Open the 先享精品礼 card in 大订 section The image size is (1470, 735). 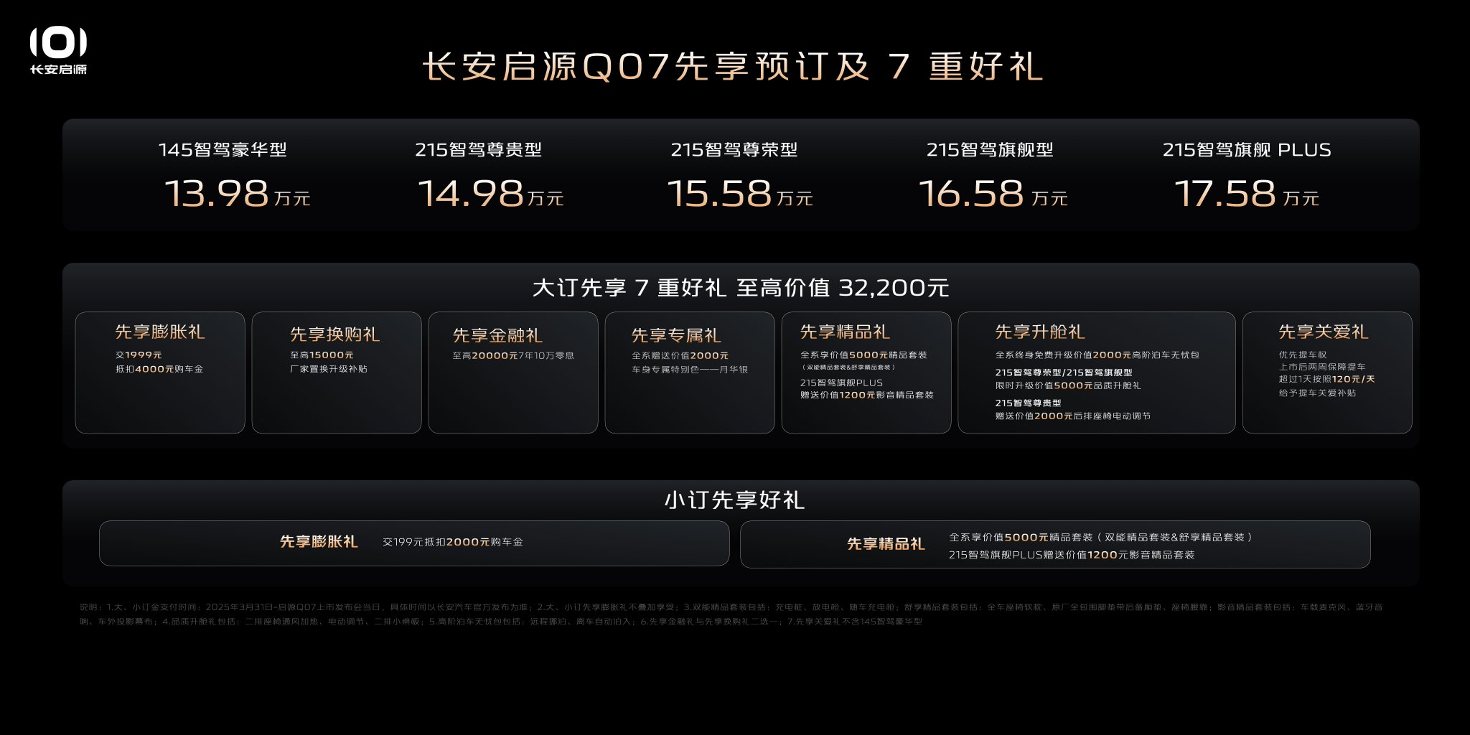tap(866, 373)
